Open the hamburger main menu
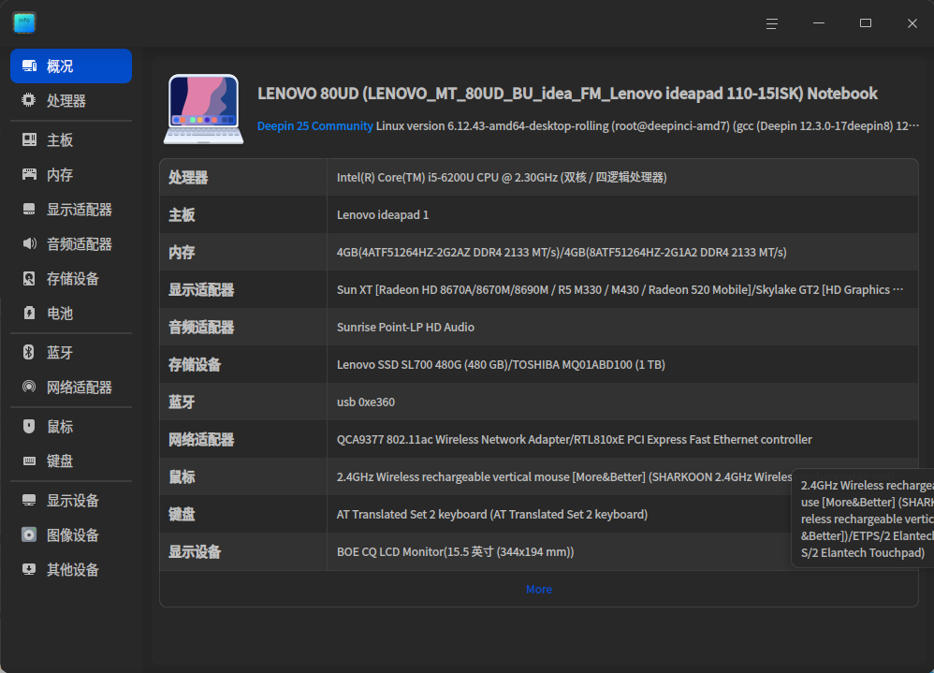Viewport: 934px width, 673px height. pos(772,23)
